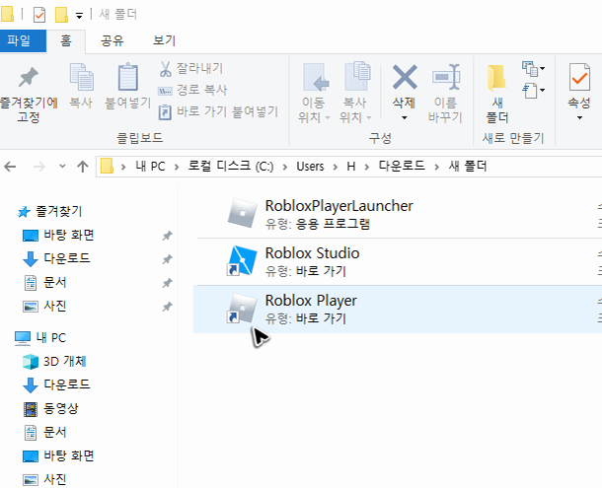Screen dimensions: 602x488
Task: Open the New item dropdown in ribbon
Action: (533, 69)
